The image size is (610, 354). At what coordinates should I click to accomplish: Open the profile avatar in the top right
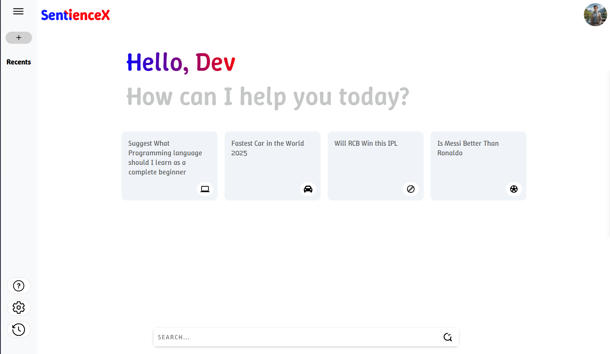point(595,15)
